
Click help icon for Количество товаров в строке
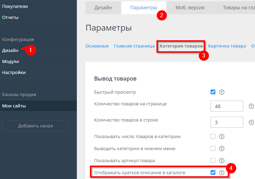click(x=252, y=122)
